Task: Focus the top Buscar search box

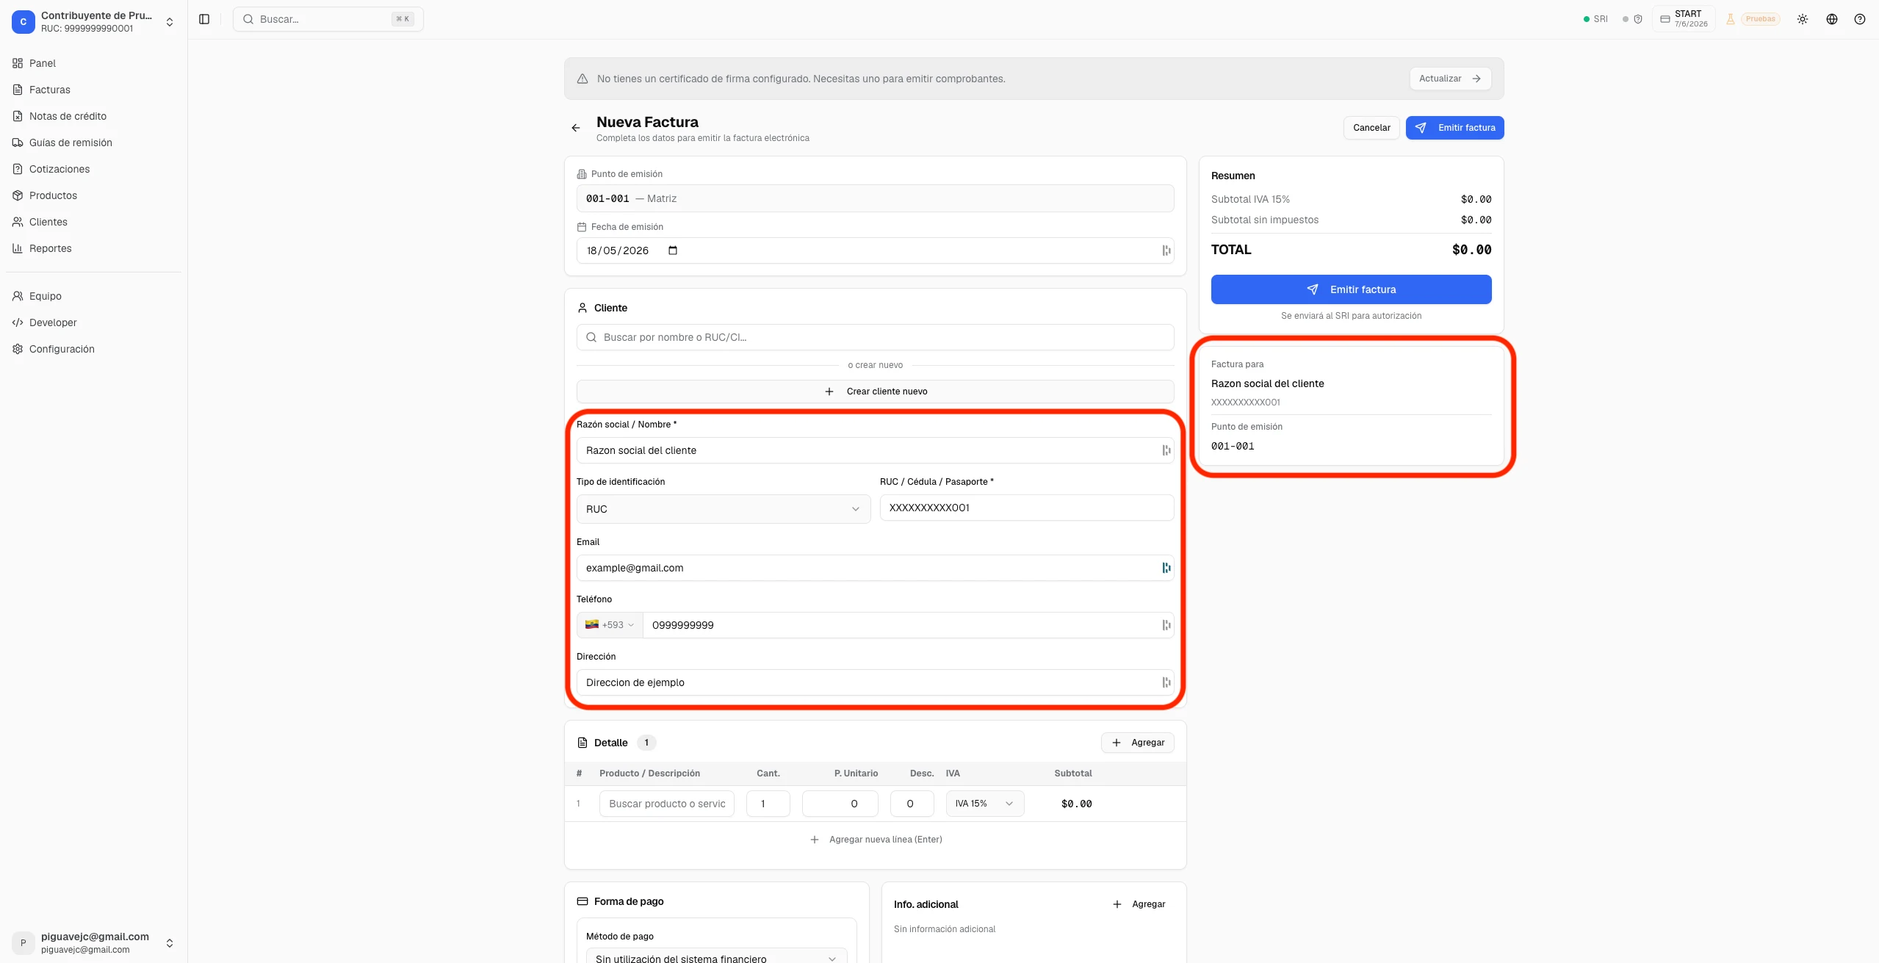Action: coord(328,19)
